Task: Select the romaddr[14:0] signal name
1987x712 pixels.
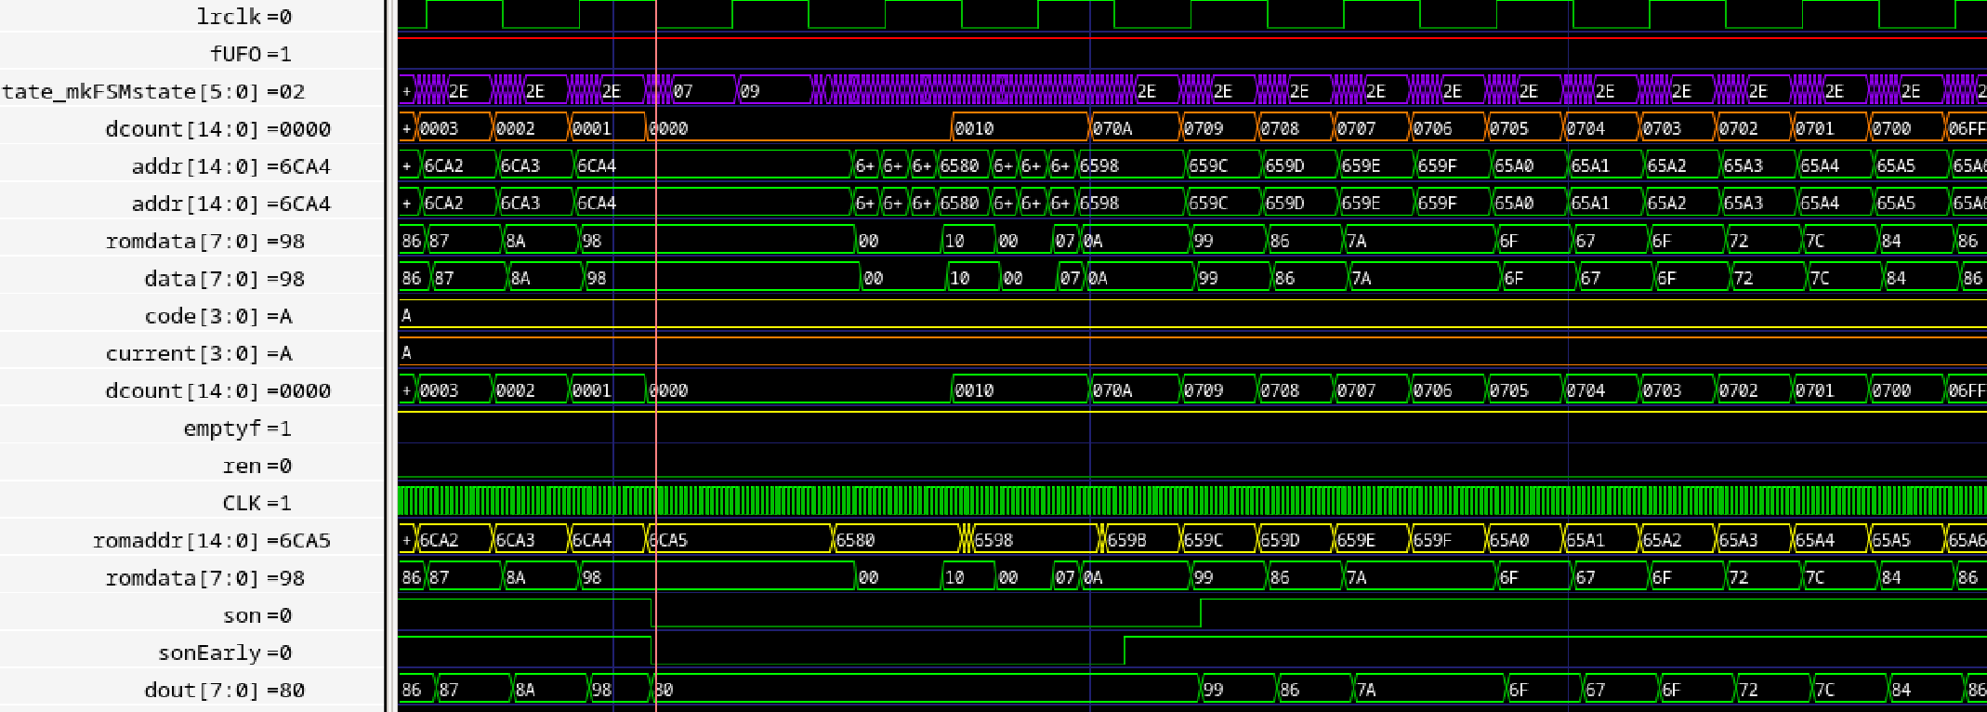Action: 178,540
